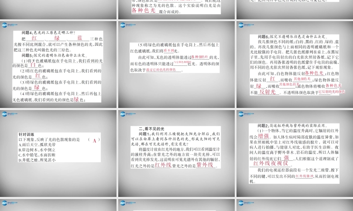Select option B.岸边树木,水中倒立
The width and height of the screenshot is (353, 211).
[37, 150]
